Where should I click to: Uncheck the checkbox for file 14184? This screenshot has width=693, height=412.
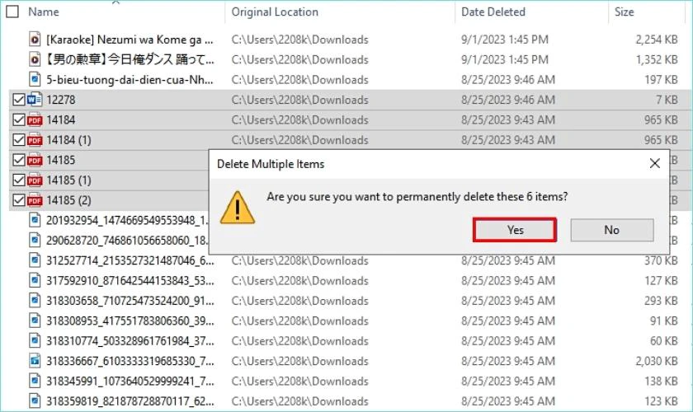tap(18, 119)
